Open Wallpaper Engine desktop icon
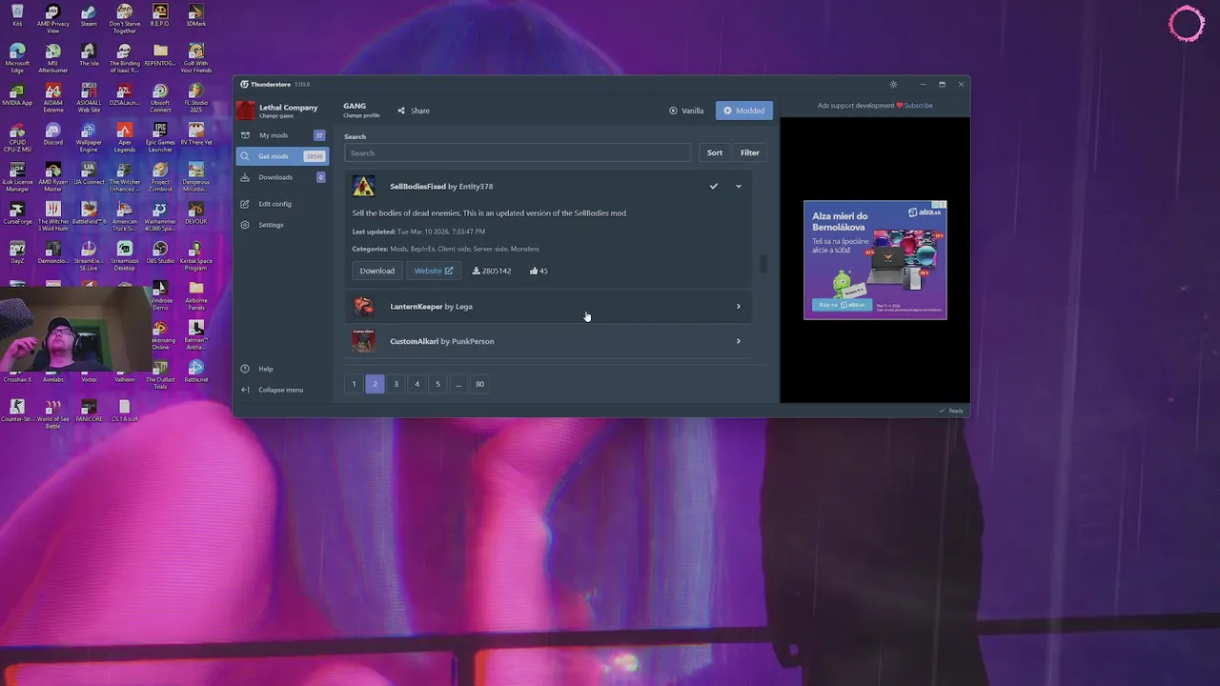The width and height of the screenshot is (1220, 686). 89,138
